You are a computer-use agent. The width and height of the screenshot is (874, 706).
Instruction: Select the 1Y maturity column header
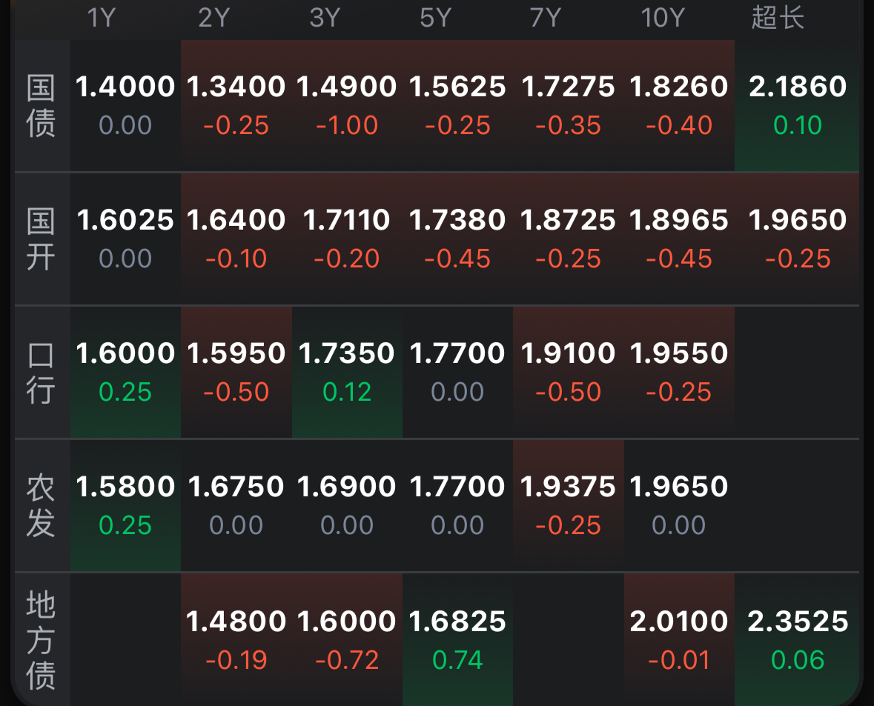tap(102, 17)
